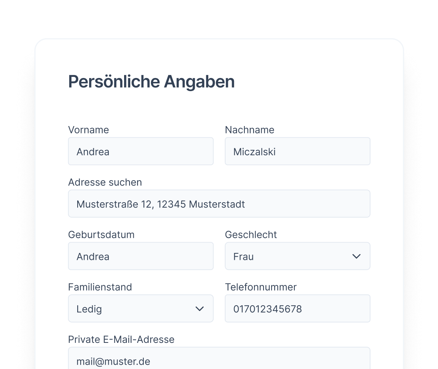This screenshot has width=438, height=369.
Task: Click the "Adresse suchen" label
Action: click(x=105, y=182)
